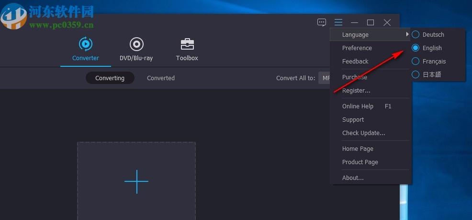Switch to the DVD/Blu-ray section

click(x=136, y=50)
